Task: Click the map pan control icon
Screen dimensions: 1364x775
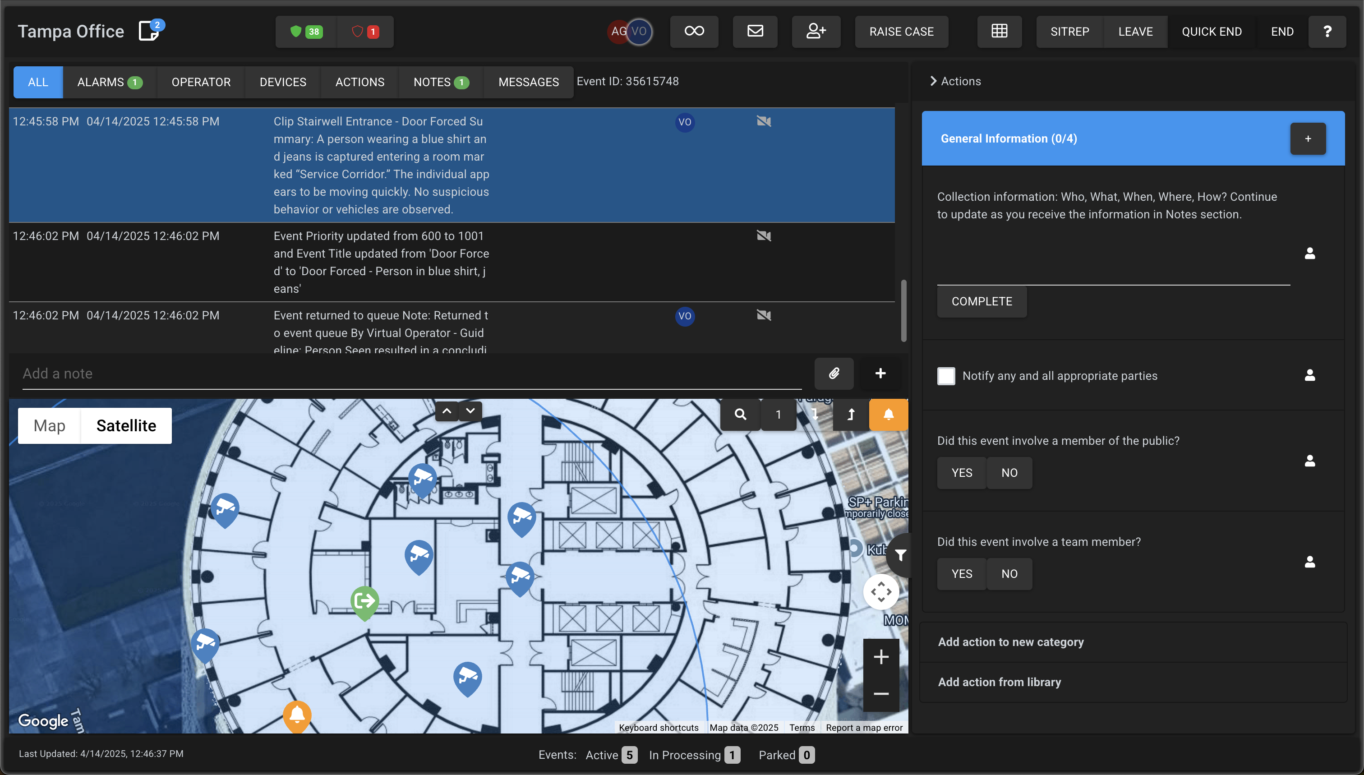Action: click(x=881, y=591)
